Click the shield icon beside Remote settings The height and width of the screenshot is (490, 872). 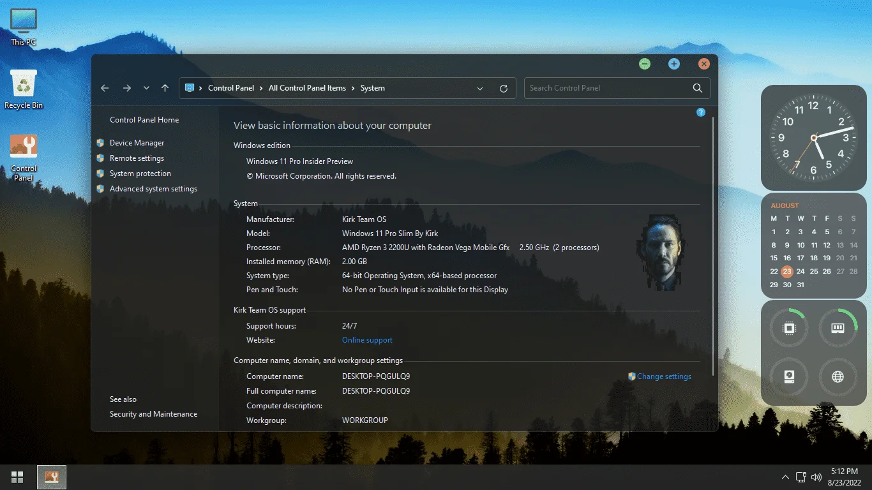[100, 158]
